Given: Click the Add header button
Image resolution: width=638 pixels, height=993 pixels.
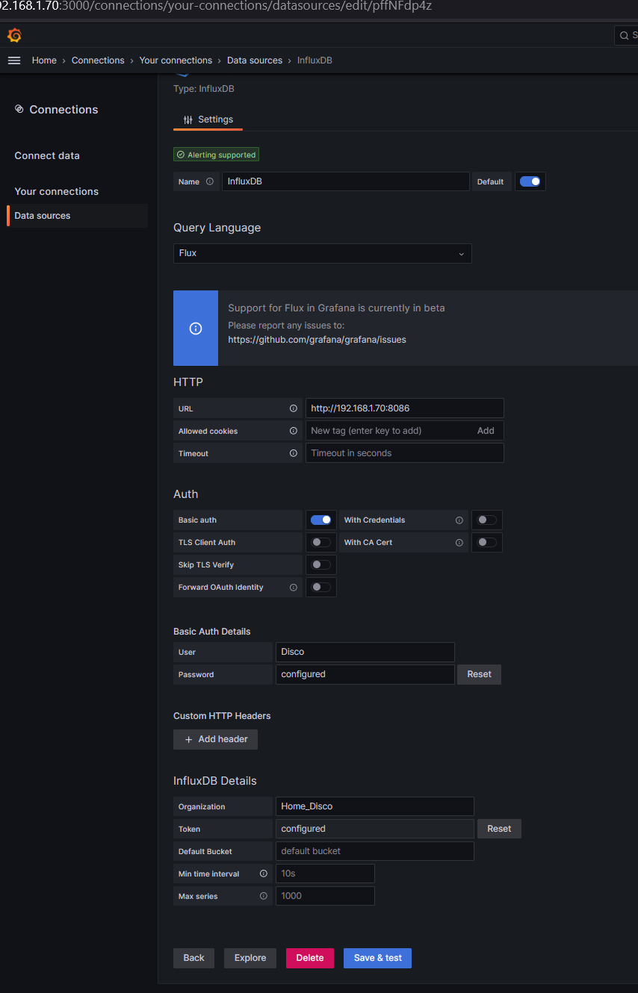Looking at the screenshot, I should pyautogui.click(x=216, y=739).
